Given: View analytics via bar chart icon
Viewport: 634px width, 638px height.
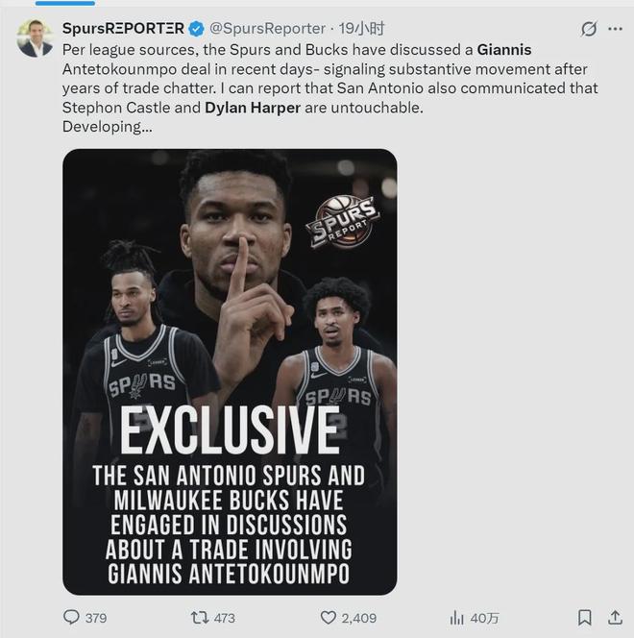Looking at the screenshot, I should 457,617.
